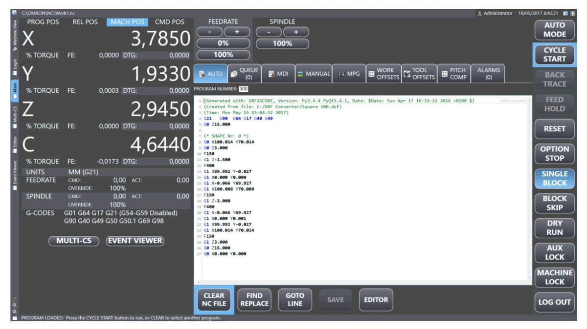Open the MDI tab
This screenshot has width=587, height=329.
click(x=277, y=74)
